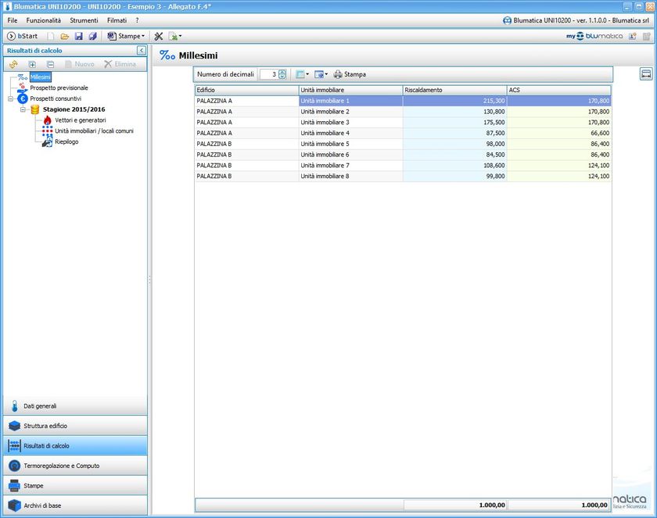The width and height of the screenshot is (657, 518).
Task: Click the bStart button in toolbar
Action: (22, 36)
